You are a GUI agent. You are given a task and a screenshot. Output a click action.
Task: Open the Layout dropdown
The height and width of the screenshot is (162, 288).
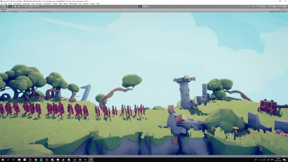[282, 6]
